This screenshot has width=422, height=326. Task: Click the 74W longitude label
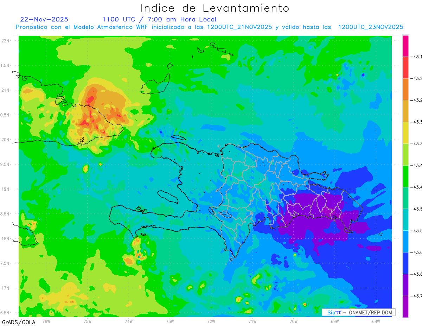click(x=129, y=321)
